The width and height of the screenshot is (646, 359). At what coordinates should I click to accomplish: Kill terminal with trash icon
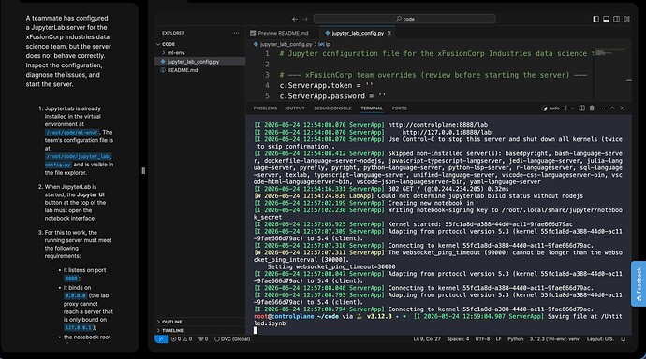coord(592,108)
